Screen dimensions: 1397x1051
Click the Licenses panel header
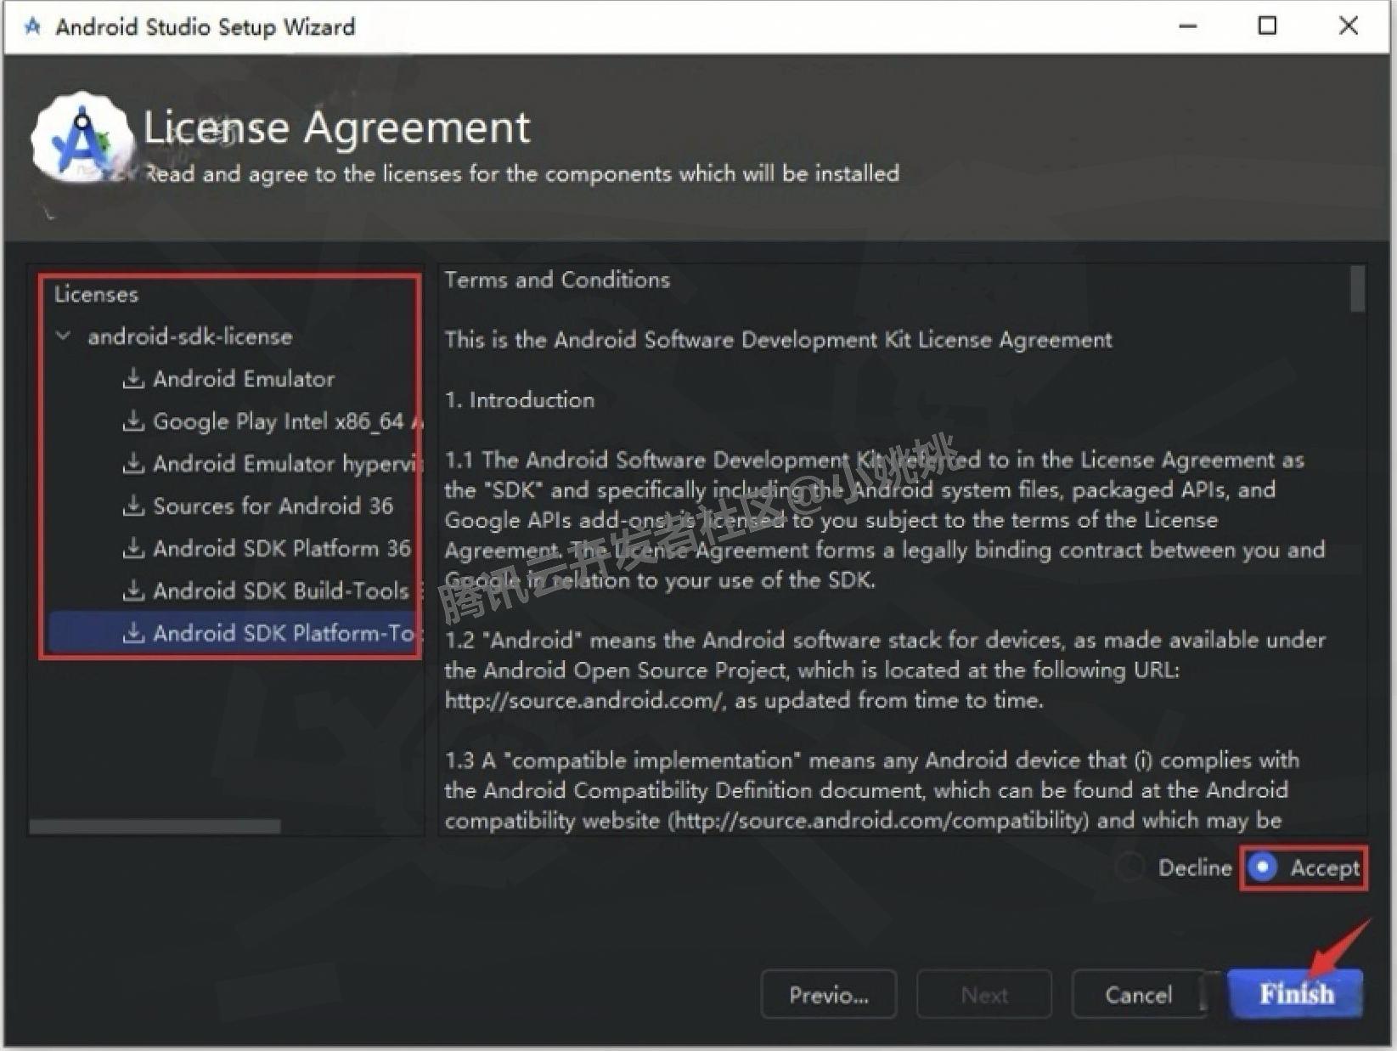(95, 294)
